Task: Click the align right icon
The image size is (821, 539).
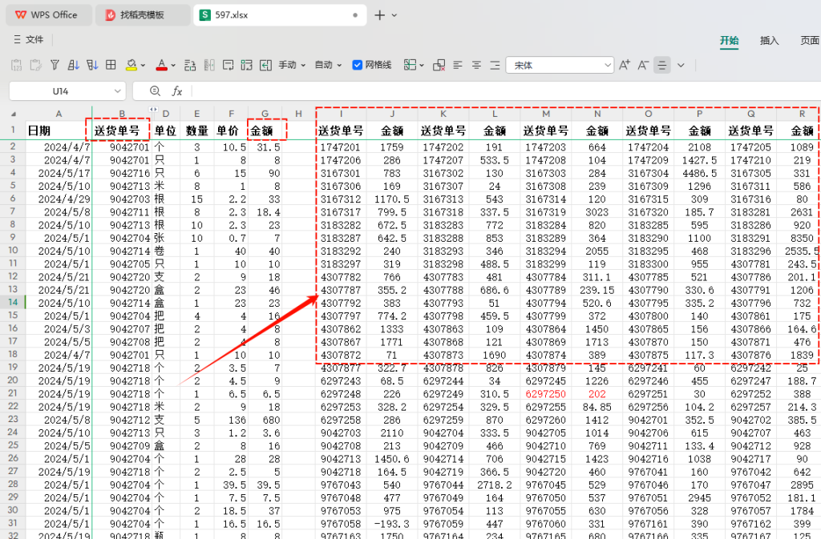Action: click(495, 65)
